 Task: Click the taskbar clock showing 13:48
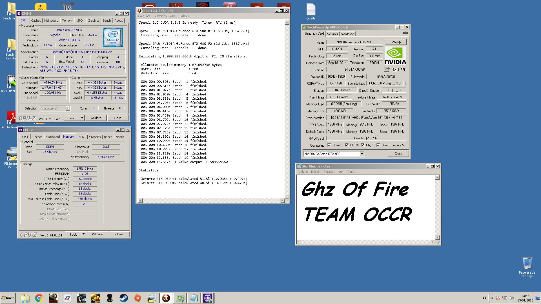click(x=525, y=298)
